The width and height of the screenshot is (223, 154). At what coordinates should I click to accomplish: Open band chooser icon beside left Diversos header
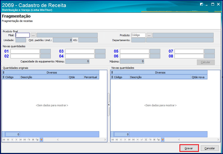coord(3,72)
